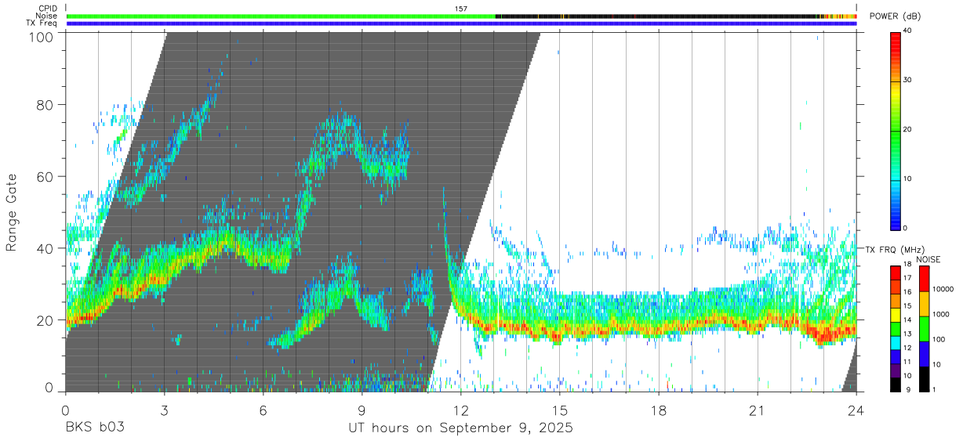Click the 100 tick on Range Gate axis
Screen dimensions: 963x444
[x=42, y=36]
